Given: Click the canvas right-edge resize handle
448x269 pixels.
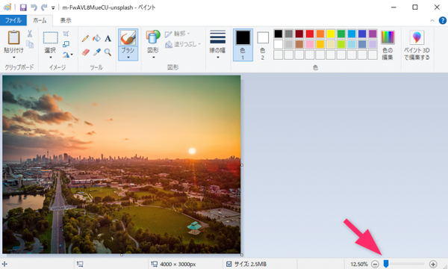Looking at the screenshot, I should pos(242,165).
